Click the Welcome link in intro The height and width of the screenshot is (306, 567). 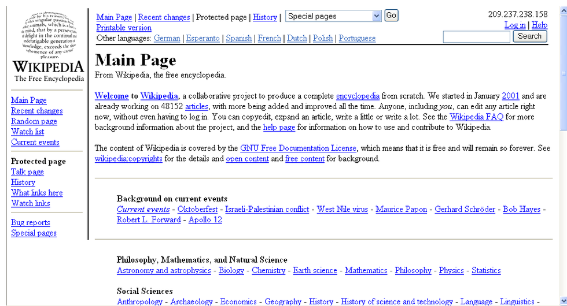pos(111,96)
